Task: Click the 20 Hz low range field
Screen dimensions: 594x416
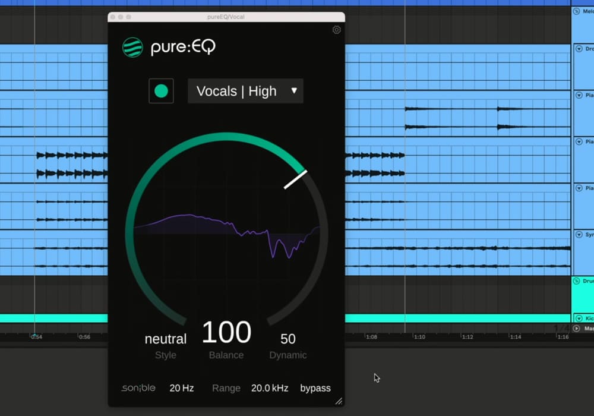Action: point(182,388)
